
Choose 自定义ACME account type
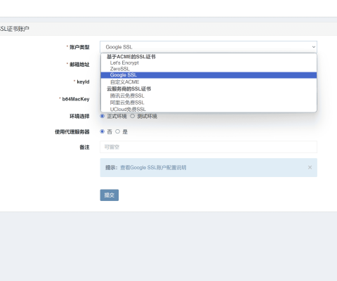124,82
